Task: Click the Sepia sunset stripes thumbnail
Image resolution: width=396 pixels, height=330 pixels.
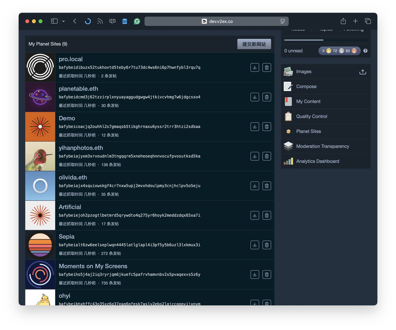Action: 40,245
